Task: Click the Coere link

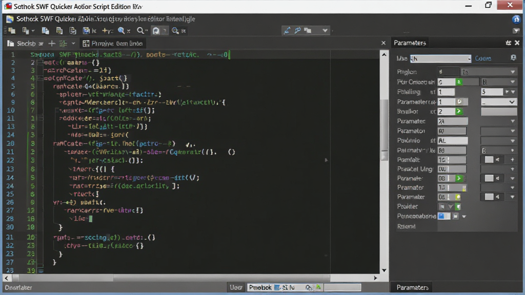Action: point(483,58)
